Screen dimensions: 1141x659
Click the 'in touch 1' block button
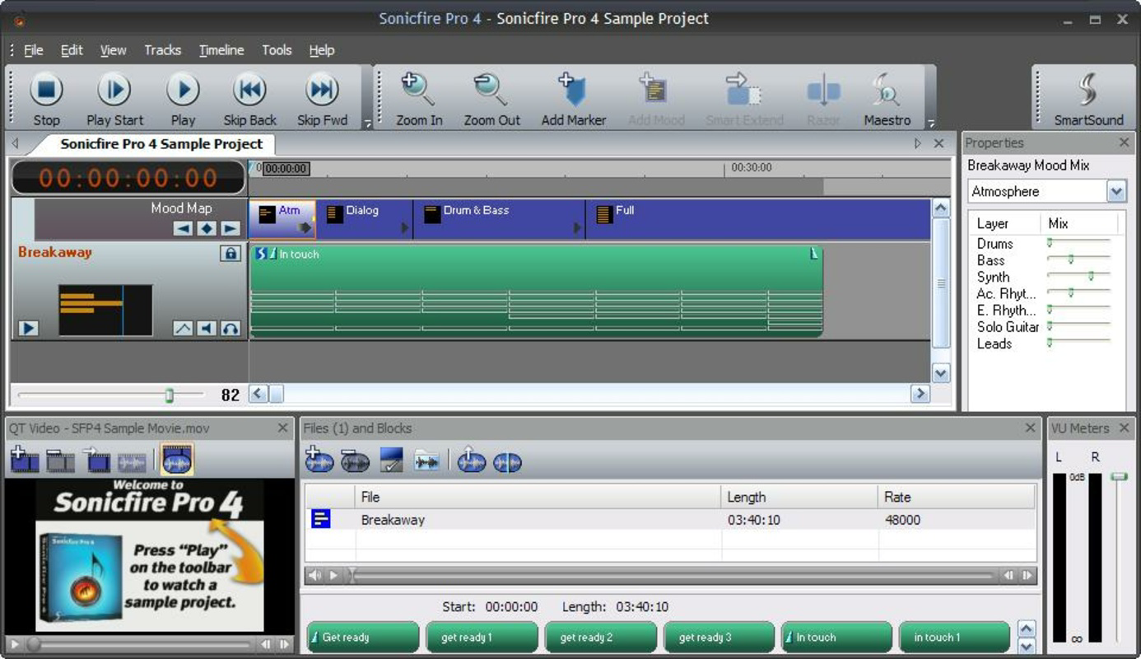[954, 638]
